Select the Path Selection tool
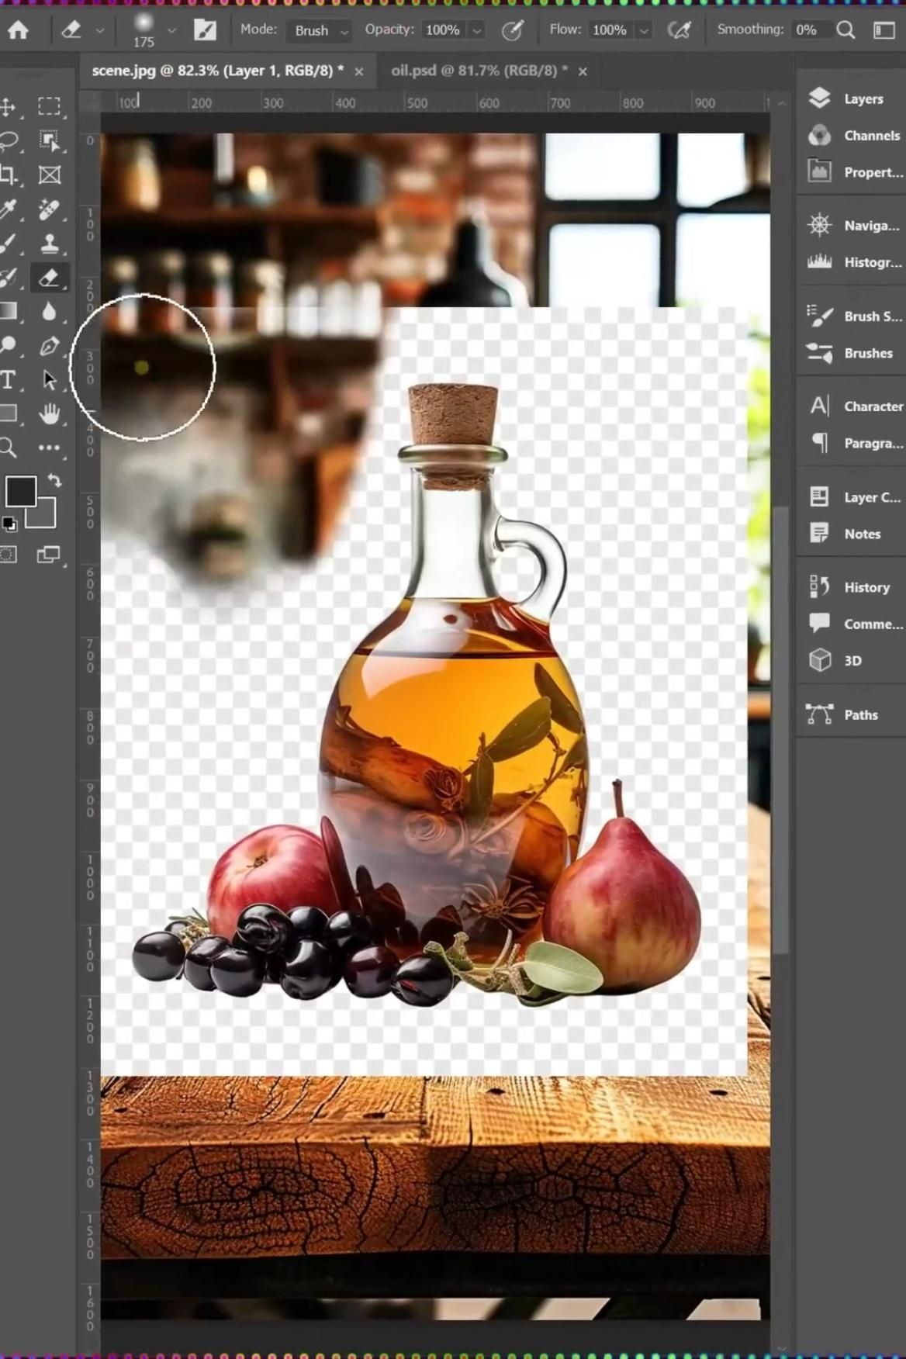The width and height of the screenshot is (906, 1359). (x=50, y=379)
